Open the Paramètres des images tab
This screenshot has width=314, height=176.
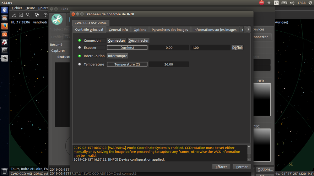point(170,30)
